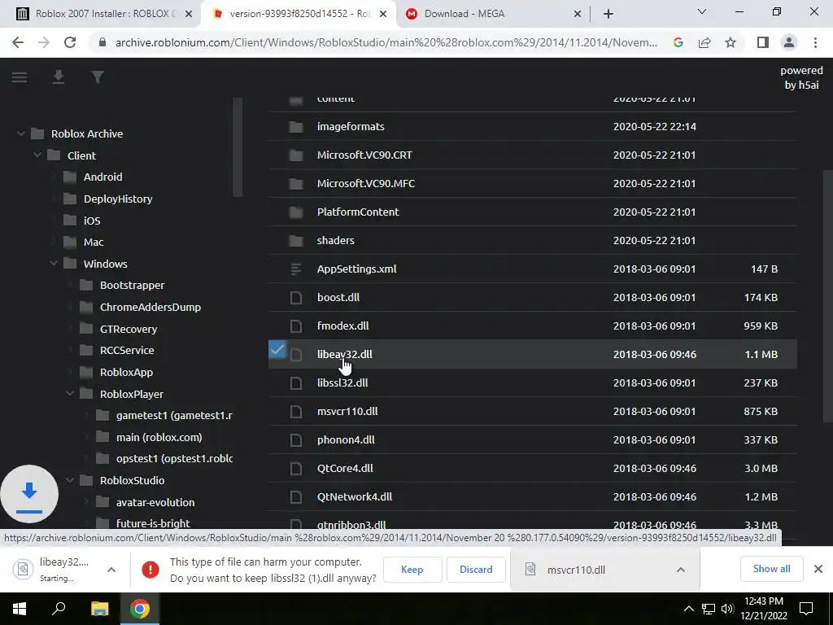
Task: Uncheck the libeay32.dll selection checkbox
Action: (x=277, y=350)
